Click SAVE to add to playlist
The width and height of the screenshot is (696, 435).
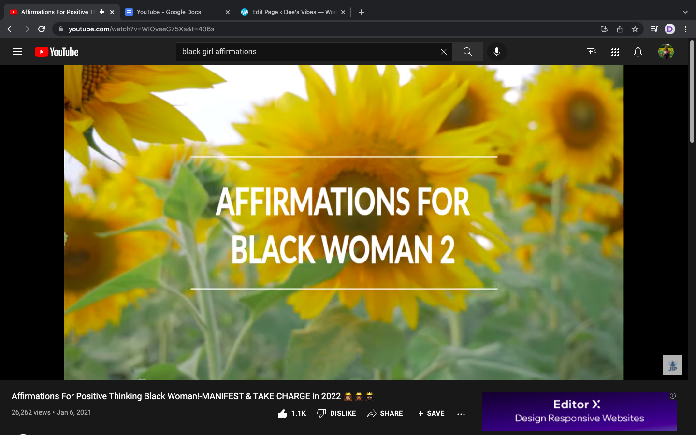coord(429,413)
